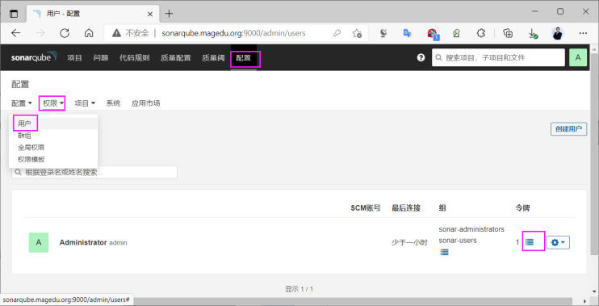Open the 应用市场 link

(145, 103)
